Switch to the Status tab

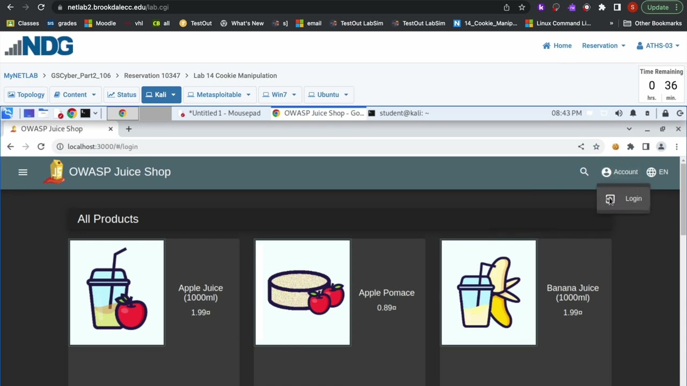122,95
